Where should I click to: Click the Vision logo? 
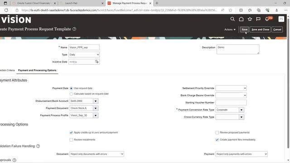(16, 19)
